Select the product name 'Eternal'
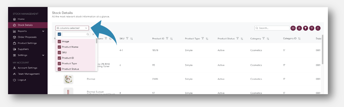The image size is (344, 107). tap(91, 79)
